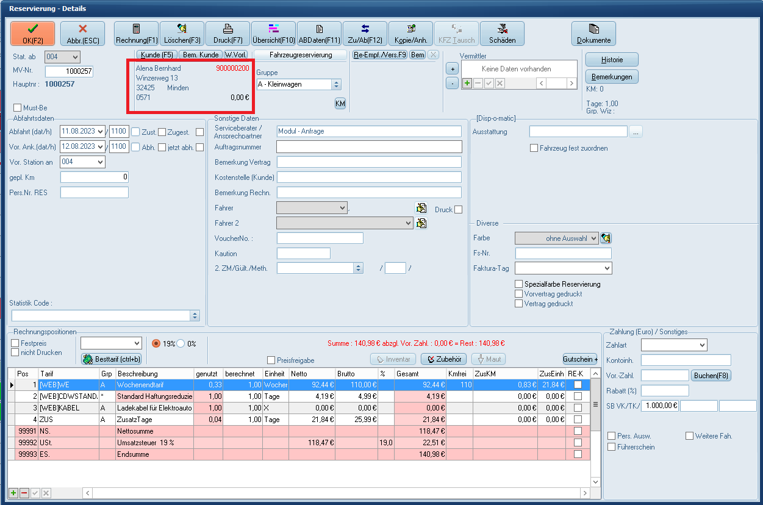Expand the Stat. ab dropdown

click(75, 57)
